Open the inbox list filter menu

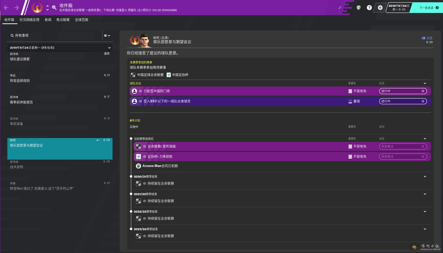[107, 36]
